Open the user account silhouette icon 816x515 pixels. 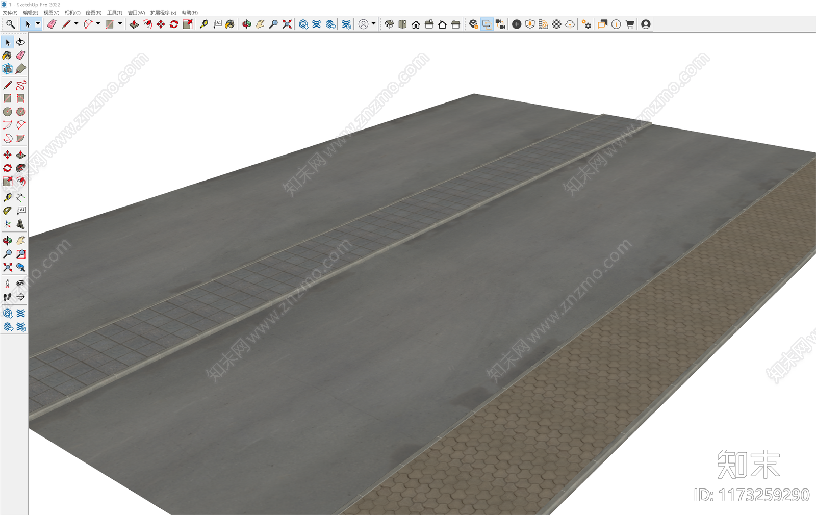646,24
